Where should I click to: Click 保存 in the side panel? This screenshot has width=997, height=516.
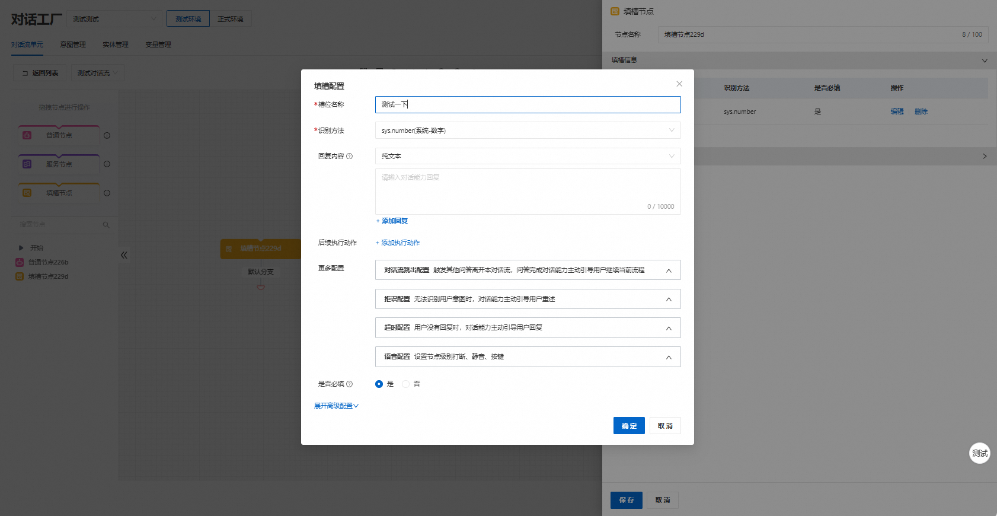coord(627,500)
